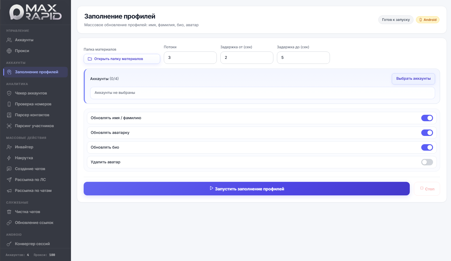Image resolution: width=451 pixels, height=261 pixels.
Task: Enable the Удалить аватар toggle
Action: click(x=427, y=162)
